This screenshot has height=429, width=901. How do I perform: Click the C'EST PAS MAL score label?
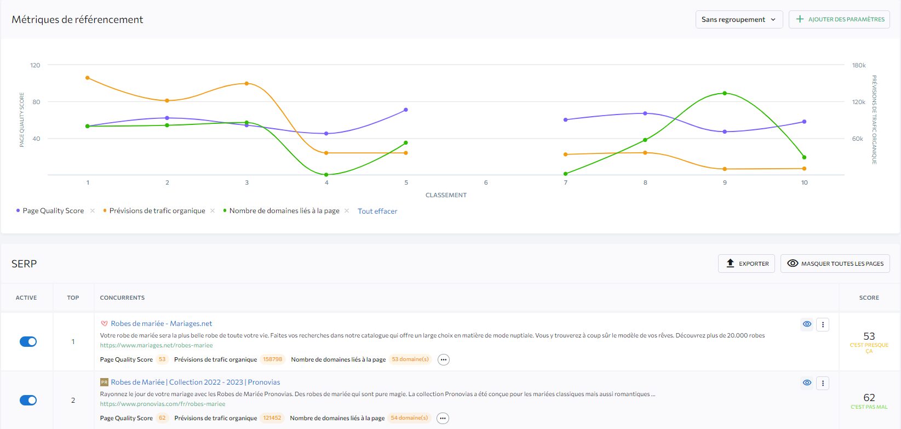869,407
